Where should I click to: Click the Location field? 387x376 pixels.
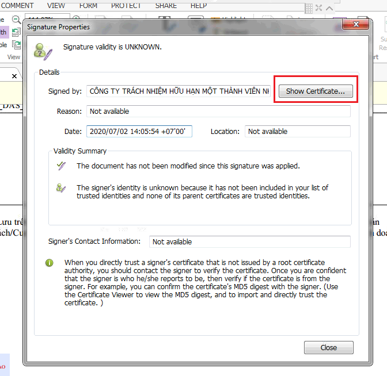point(297,131)
